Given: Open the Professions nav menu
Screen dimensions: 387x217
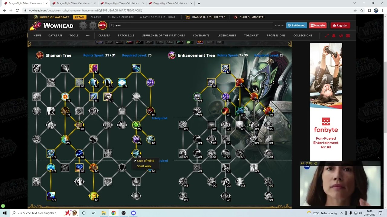Looking at the screenshot, I should [x=276, y=36].
